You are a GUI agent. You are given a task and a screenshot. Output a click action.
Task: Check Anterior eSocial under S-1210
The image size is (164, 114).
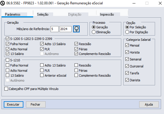coord(42,75)
